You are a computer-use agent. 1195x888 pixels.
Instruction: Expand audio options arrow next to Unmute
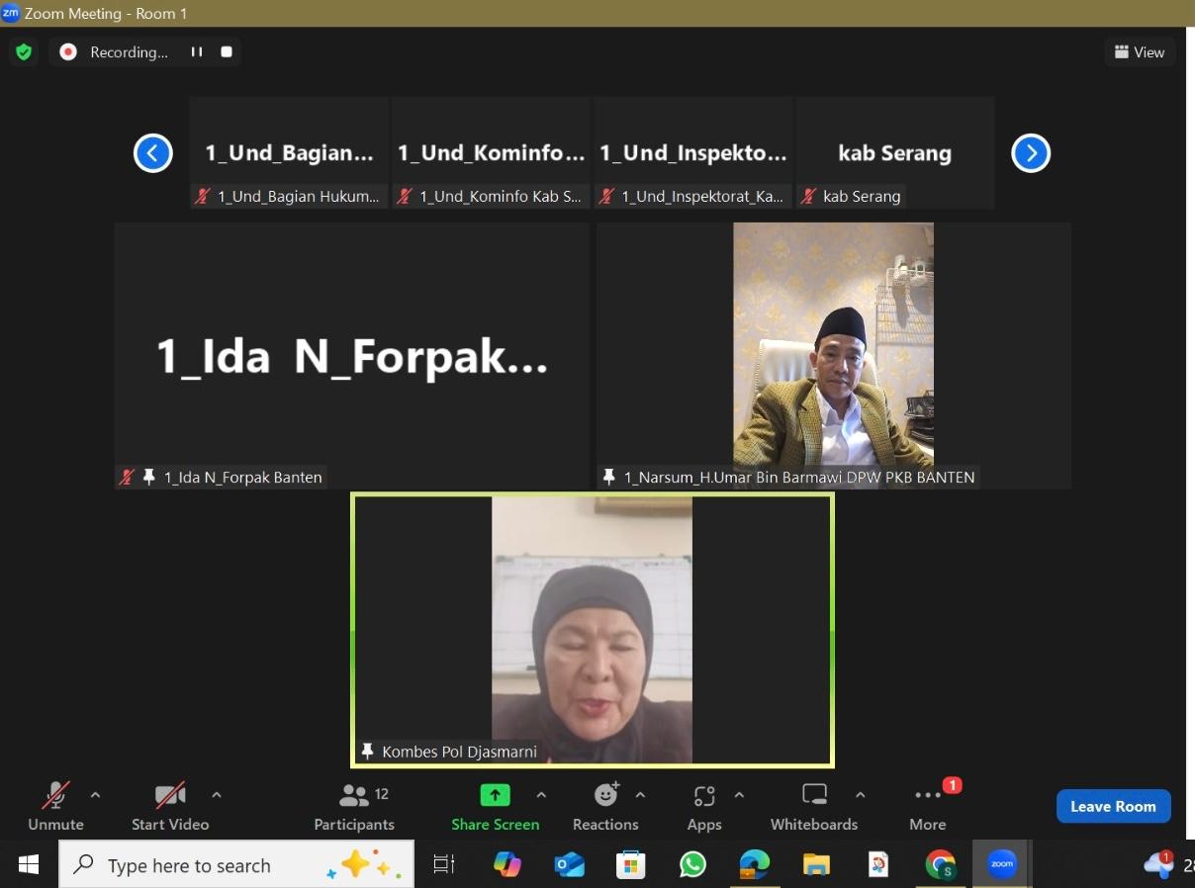click(95, 794)
